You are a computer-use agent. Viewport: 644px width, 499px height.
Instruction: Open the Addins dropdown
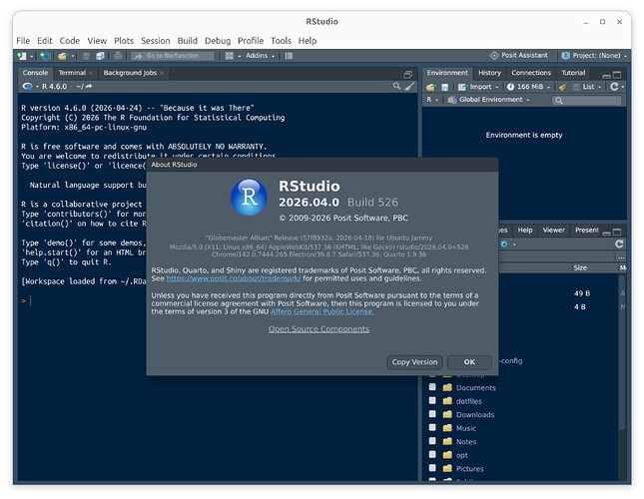click(260, 56)
